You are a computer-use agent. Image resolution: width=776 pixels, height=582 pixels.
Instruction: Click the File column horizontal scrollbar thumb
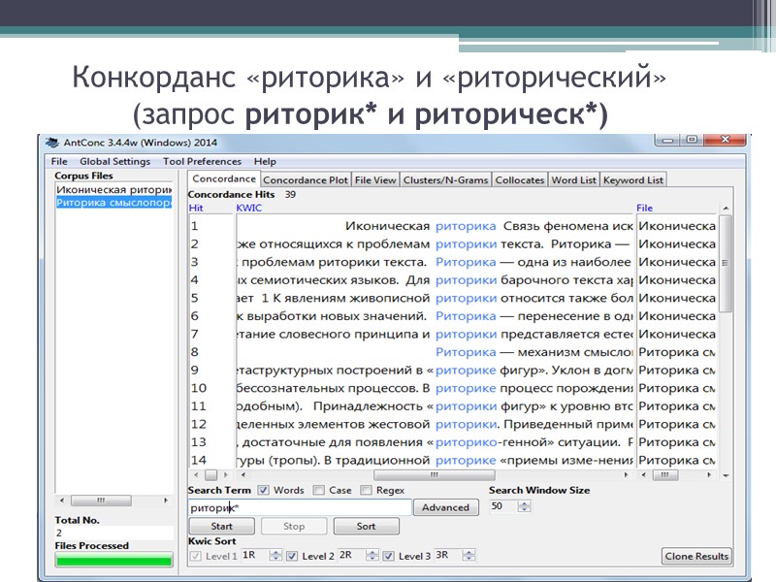pos(664,475)
